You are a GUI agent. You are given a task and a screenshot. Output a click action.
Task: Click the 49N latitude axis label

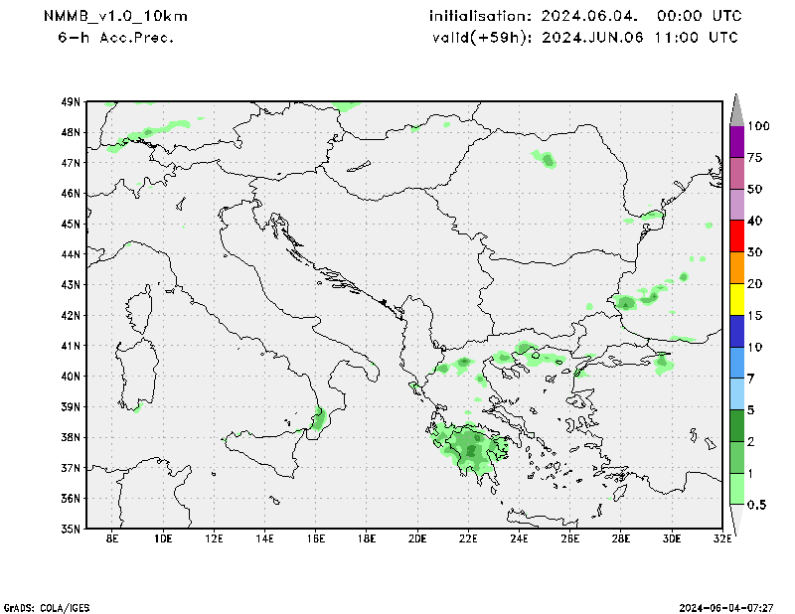[x=71, y=101]
